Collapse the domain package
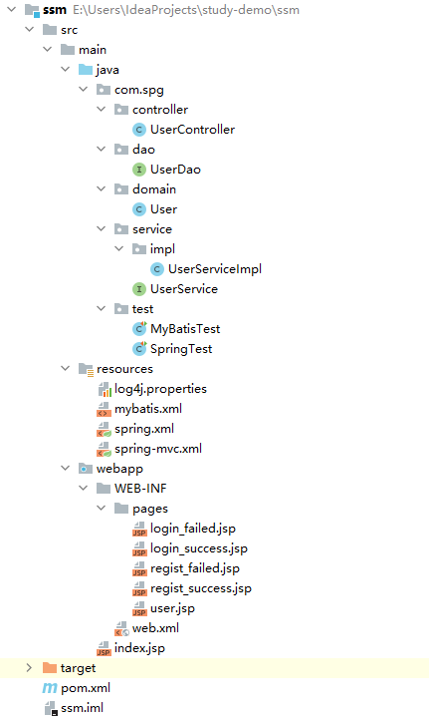Screen dimensions: 429x719 click(102, 188)
